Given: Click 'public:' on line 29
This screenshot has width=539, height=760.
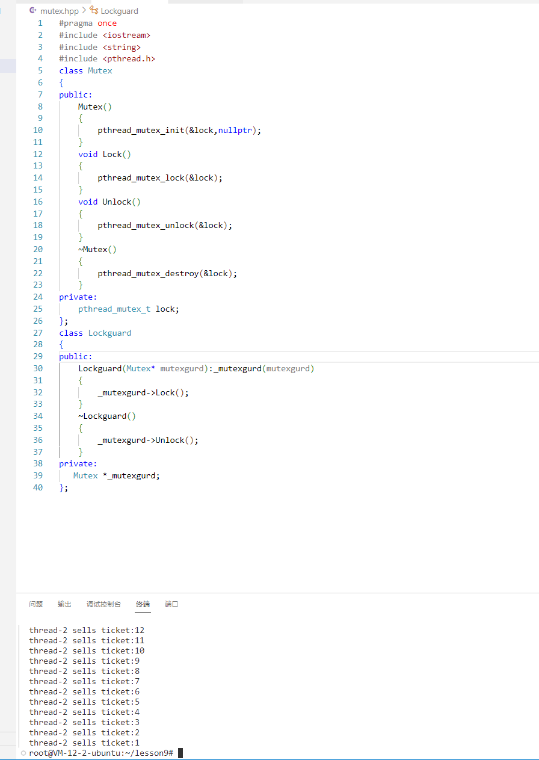Looking at the screenshot, I should (76, 356).
